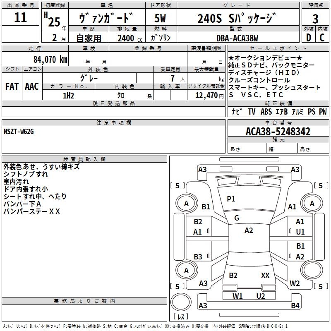Select the interior color クロ

point(121,96)
